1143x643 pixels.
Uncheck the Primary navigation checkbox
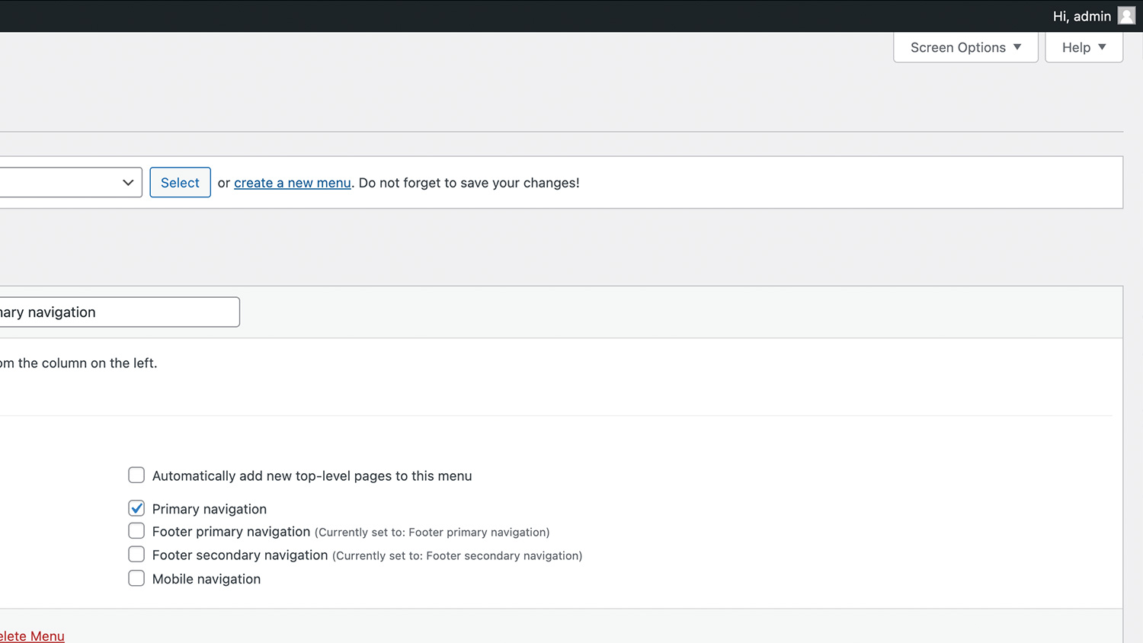pyautogui.click(x=136, y=508)
